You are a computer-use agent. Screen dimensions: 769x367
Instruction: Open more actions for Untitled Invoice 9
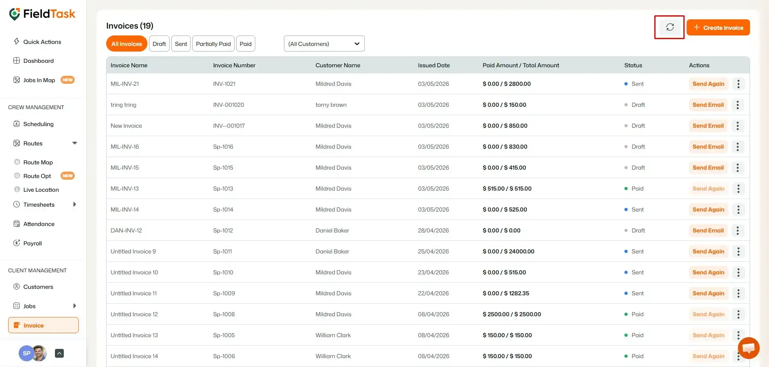(x=738, y=251)
